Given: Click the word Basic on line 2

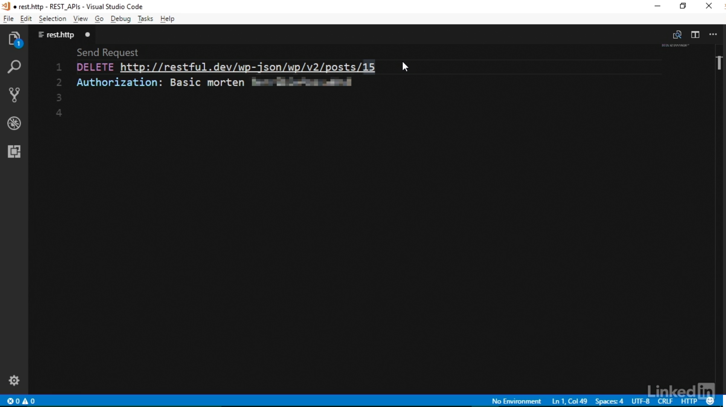Looking at the screenshot, I should [x=185, y=82].
